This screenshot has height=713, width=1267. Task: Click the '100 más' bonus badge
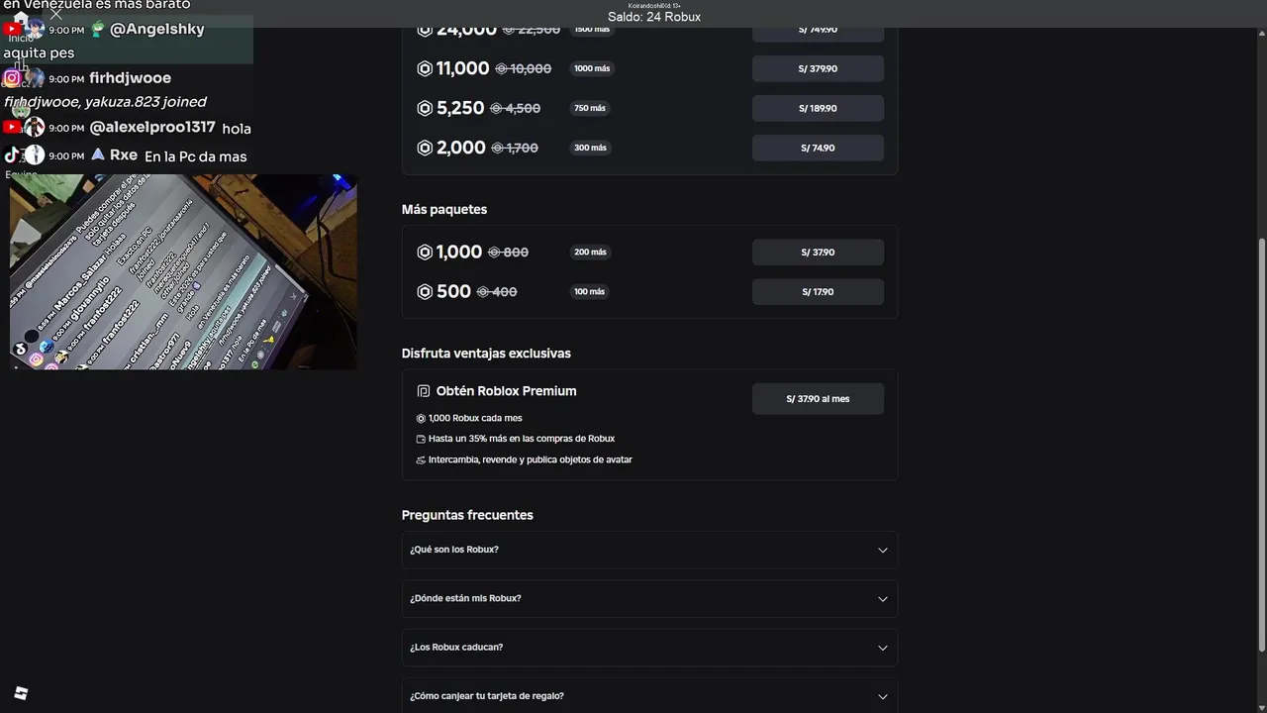pyautogui.click(x=589, y=291)
